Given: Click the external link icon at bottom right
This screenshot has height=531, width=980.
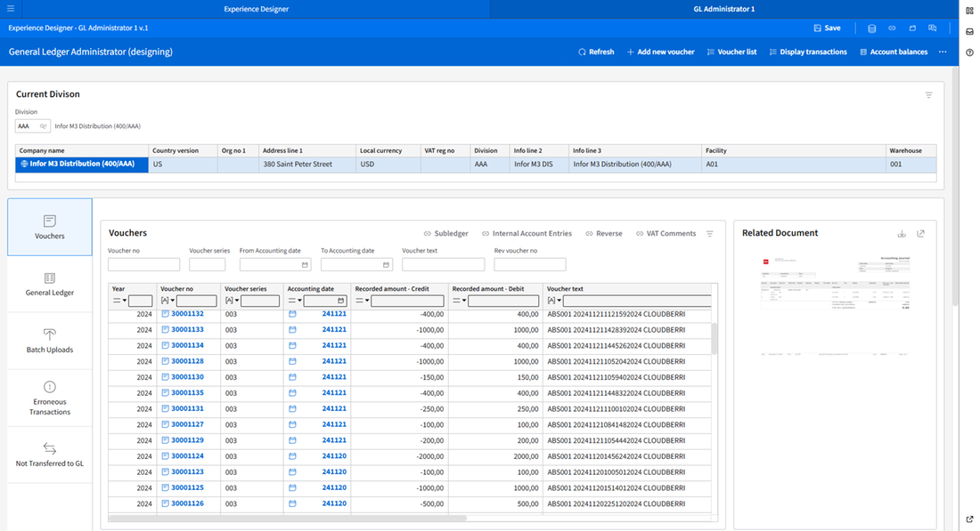Looking at the screenshot, I should 969,519.
